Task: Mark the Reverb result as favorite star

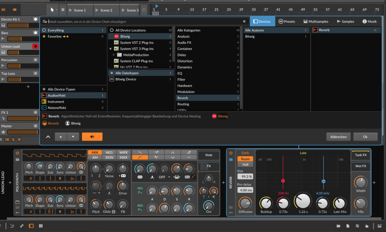Action: pos(375,30)
